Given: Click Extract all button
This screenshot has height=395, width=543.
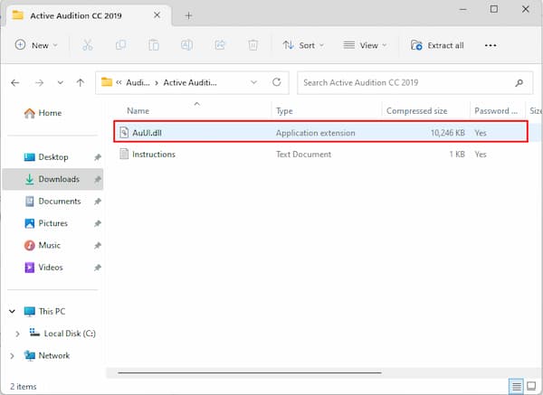Looking at the screenshot, I should point(437,45).
